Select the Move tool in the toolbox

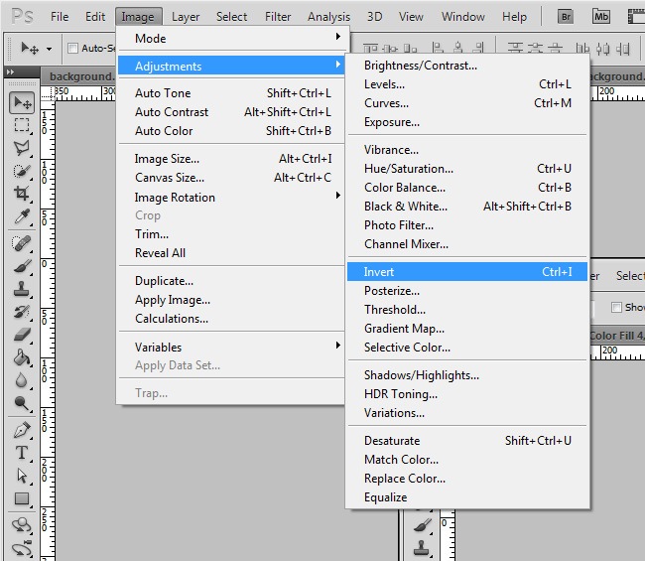coord(22,103)
